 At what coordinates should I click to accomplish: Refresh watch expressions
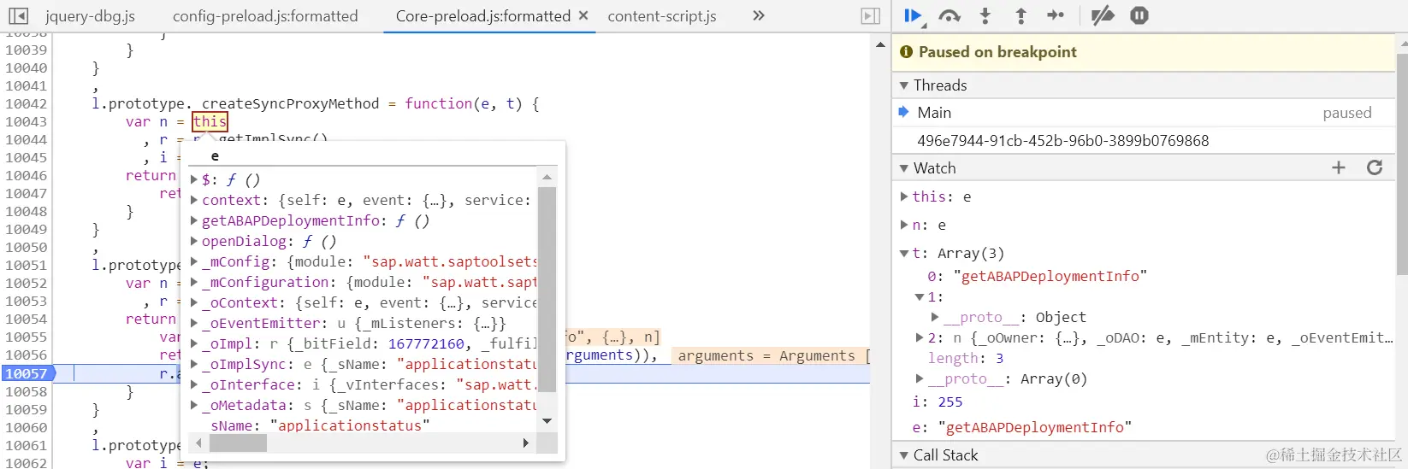click(1375, 167)
